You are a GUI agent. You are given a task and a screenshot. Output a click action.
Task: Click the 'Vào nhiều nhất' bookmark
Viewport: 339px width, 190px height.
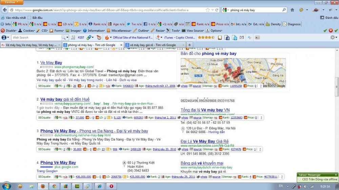point(14,18)
